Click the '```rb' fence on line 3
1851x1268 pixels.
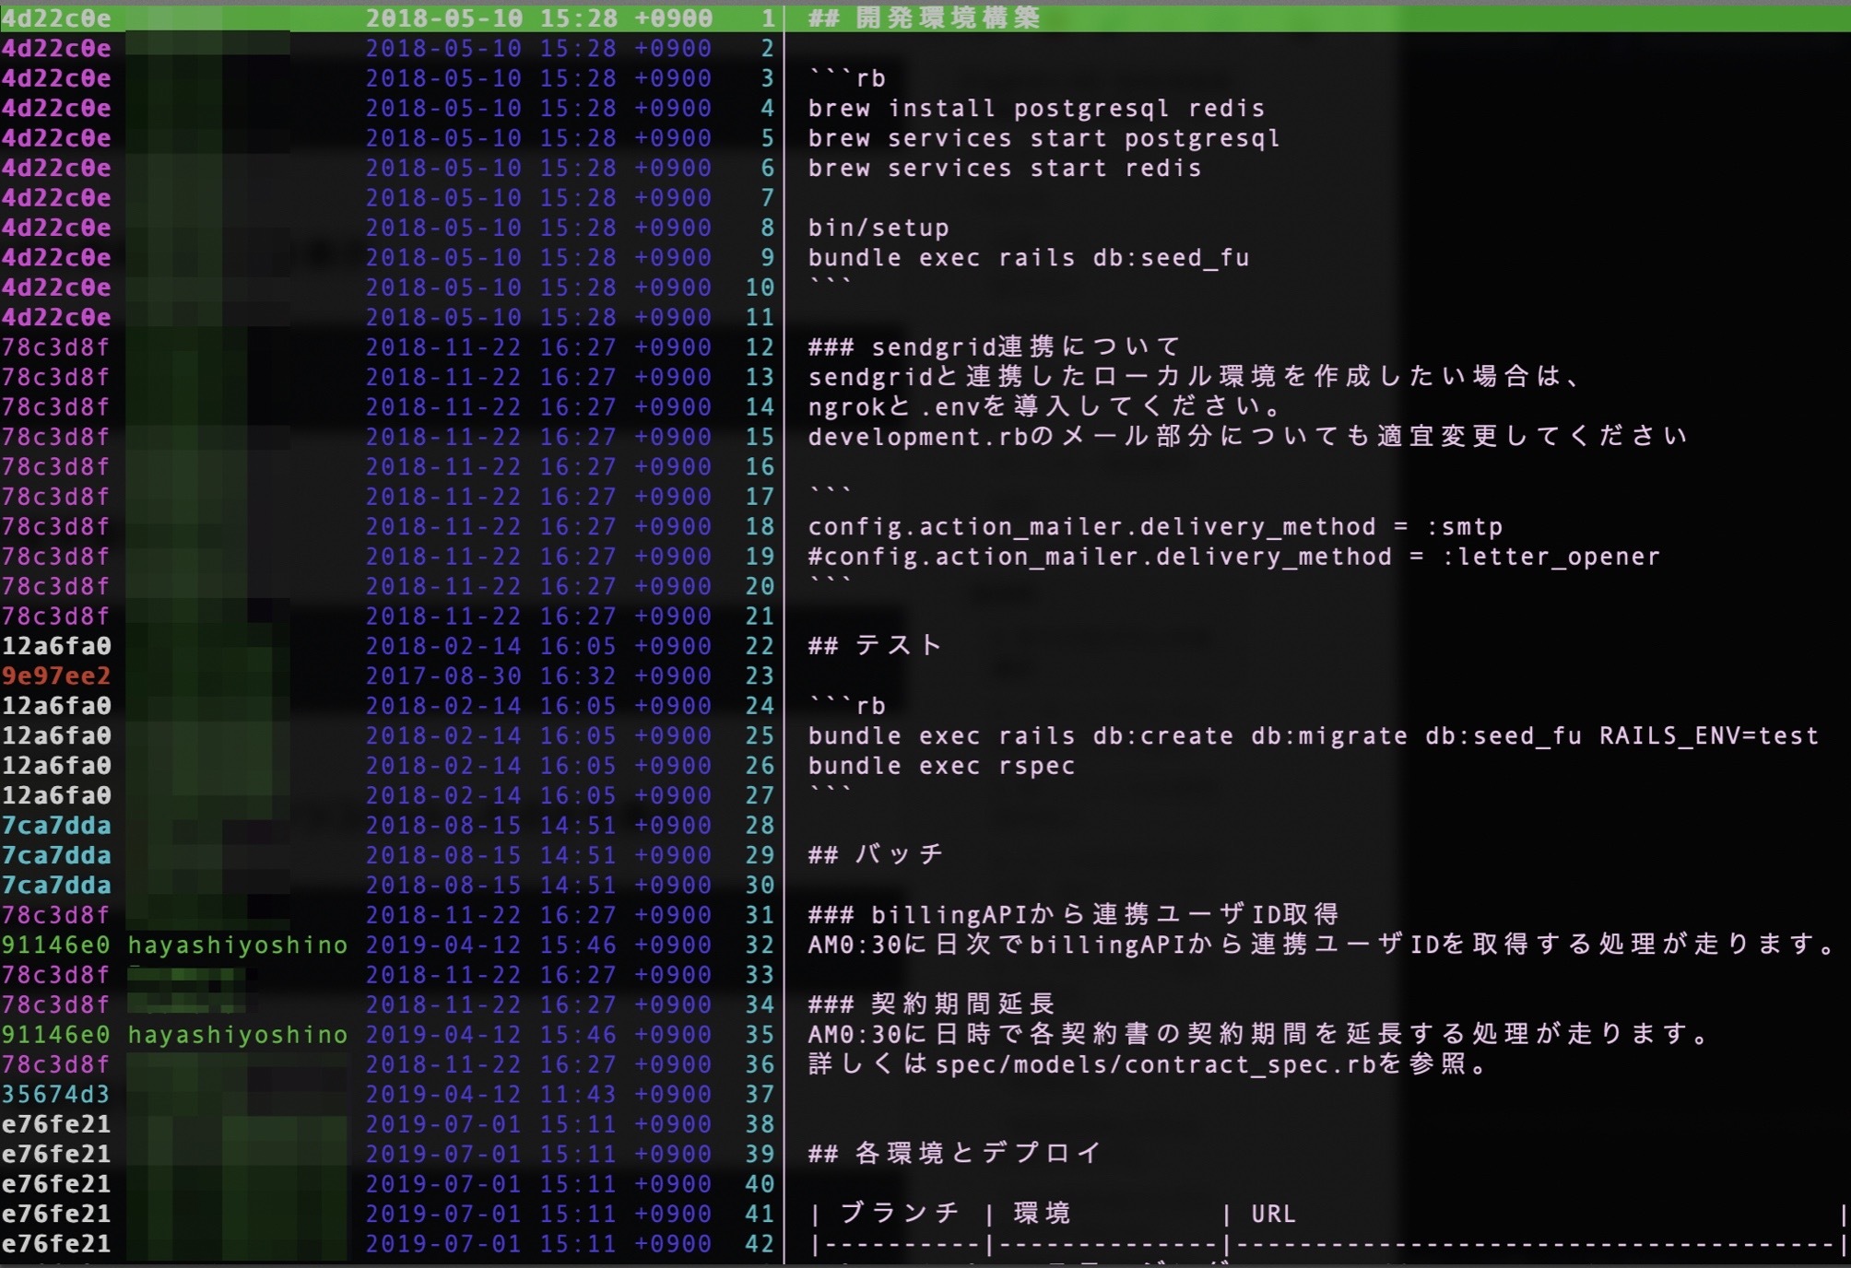pyautogui.click(x=847, y=78)
